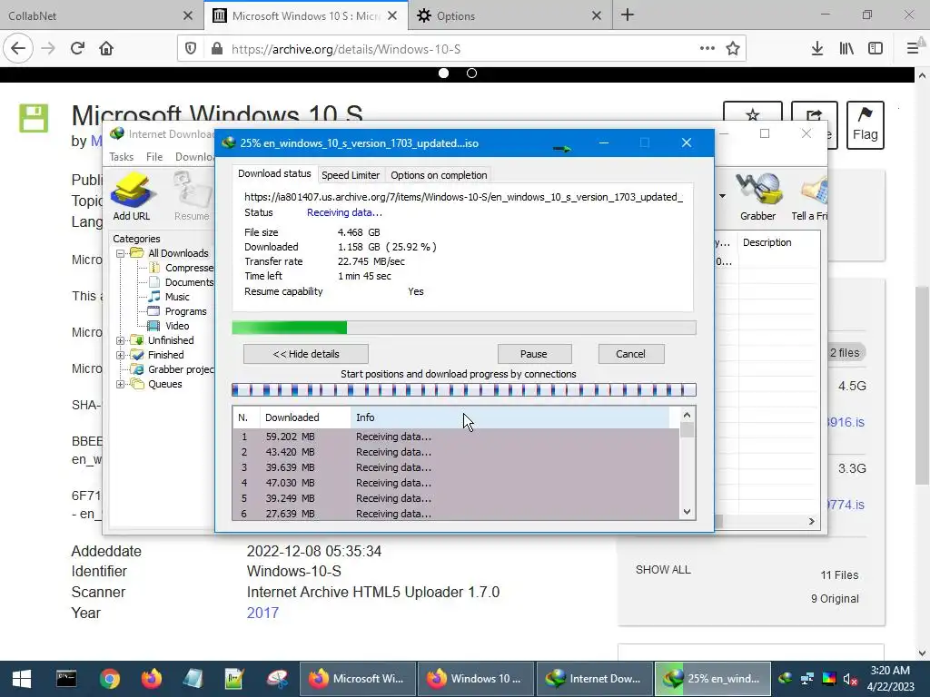Expand Queues category node

[121, 384]
